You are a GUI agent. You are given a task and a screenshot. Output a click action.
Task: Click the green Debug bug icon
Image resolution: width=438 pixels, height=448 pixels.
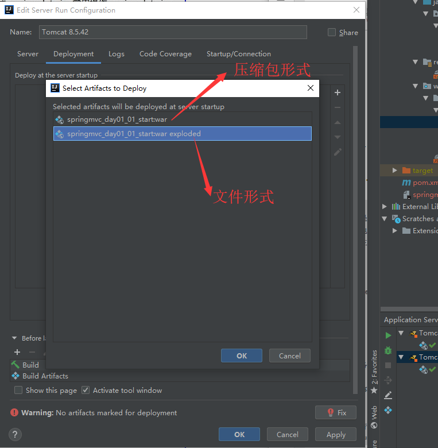pos(388,350)
